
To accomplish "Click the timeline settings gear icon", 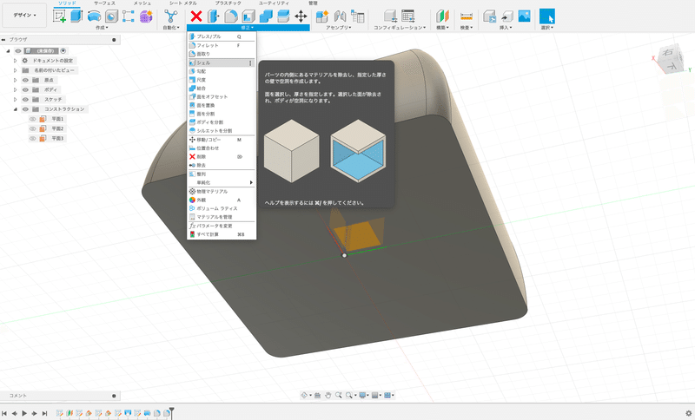I will click(688, 413).
